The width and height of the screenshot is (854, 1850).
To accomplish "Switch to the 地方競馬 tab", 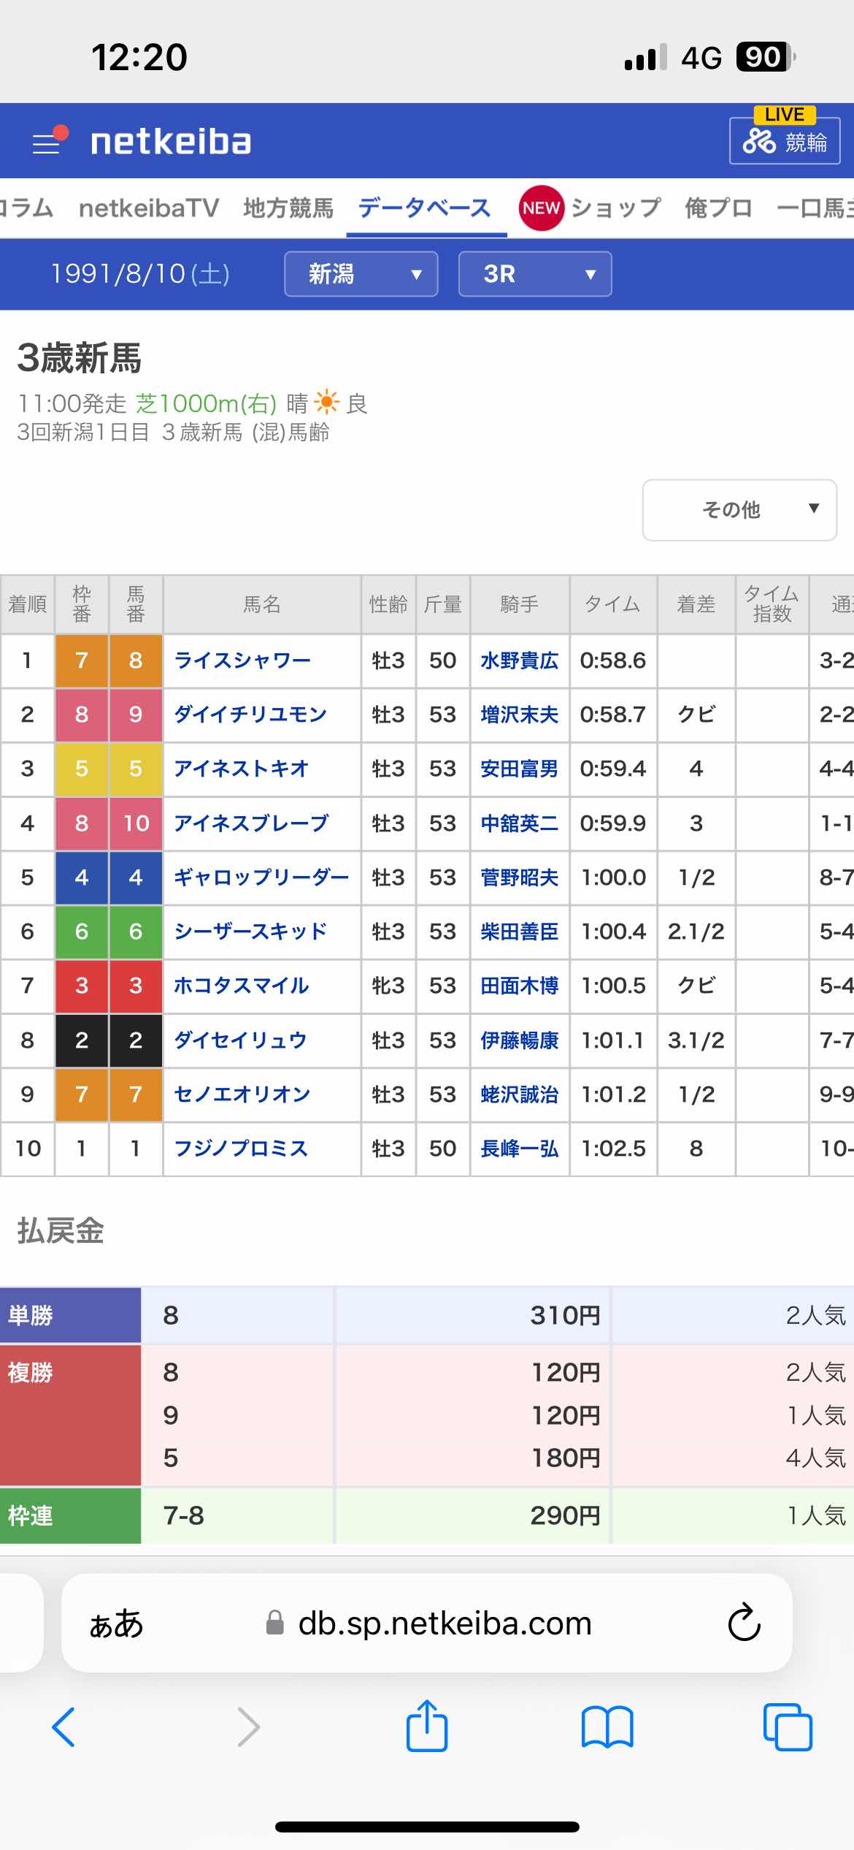I will [x=288, y=208].
